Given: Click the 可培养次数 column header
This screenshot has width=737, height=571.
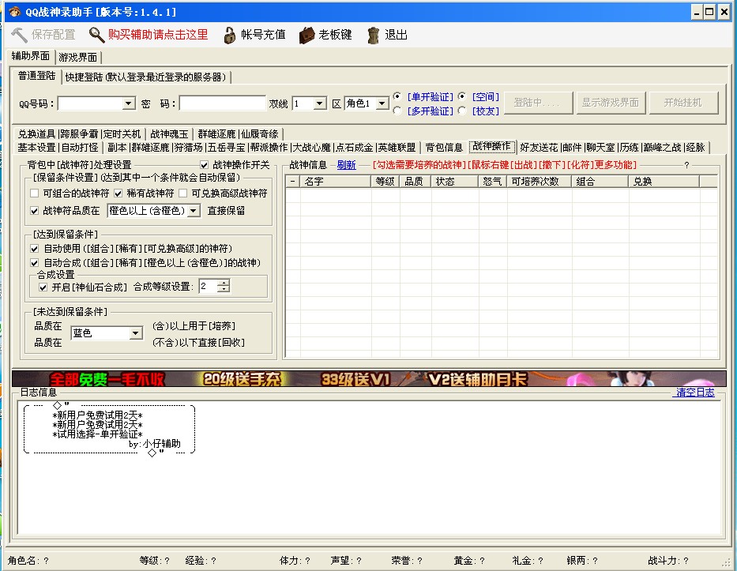Looking at the screenshot, I should (x=540, y=182).
